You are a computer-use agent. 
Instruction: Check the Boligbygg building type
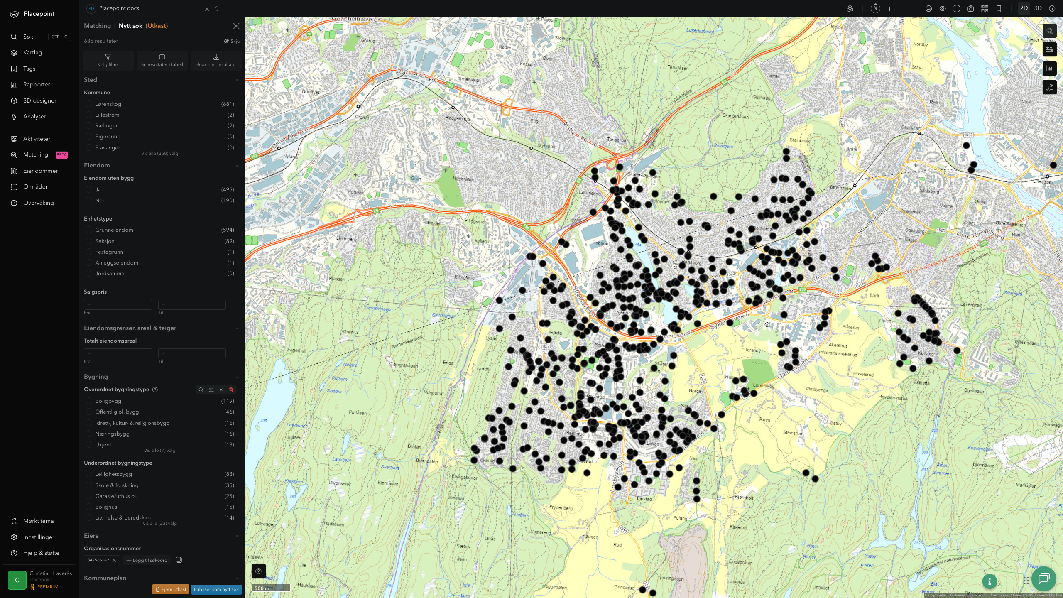pyautogui.click(x=88, y=401)
